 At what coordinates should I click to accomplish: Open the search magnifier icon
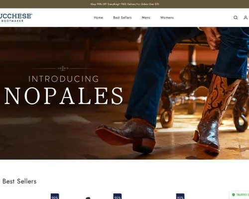click(x=236, y=17)
